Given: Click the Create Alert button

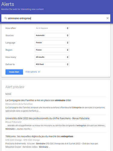Looking at the screenshot, I should click(14, 72).
